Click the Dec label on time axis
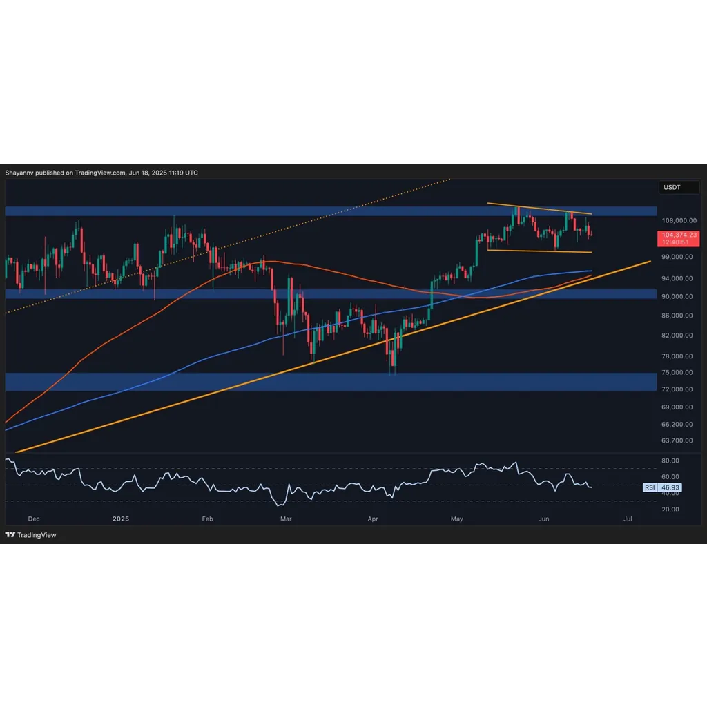707x707 pixels. coord(34,519)
